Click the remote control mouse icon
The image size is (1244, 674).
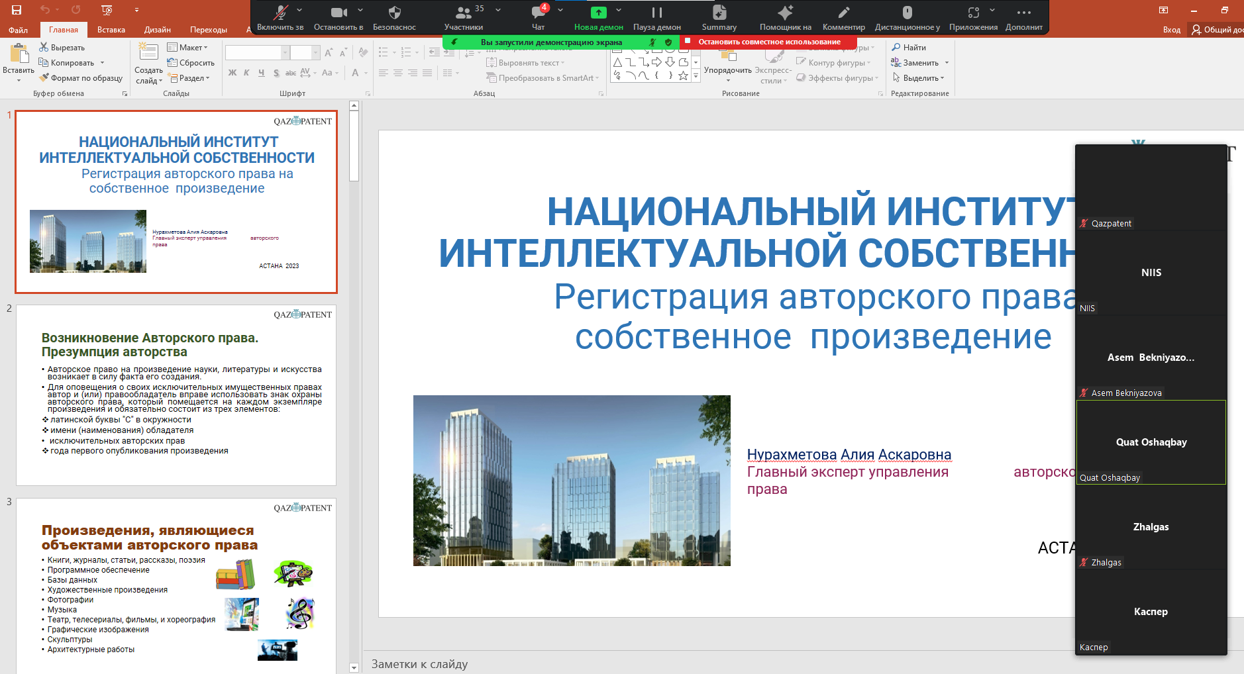(x=907, y=13)
